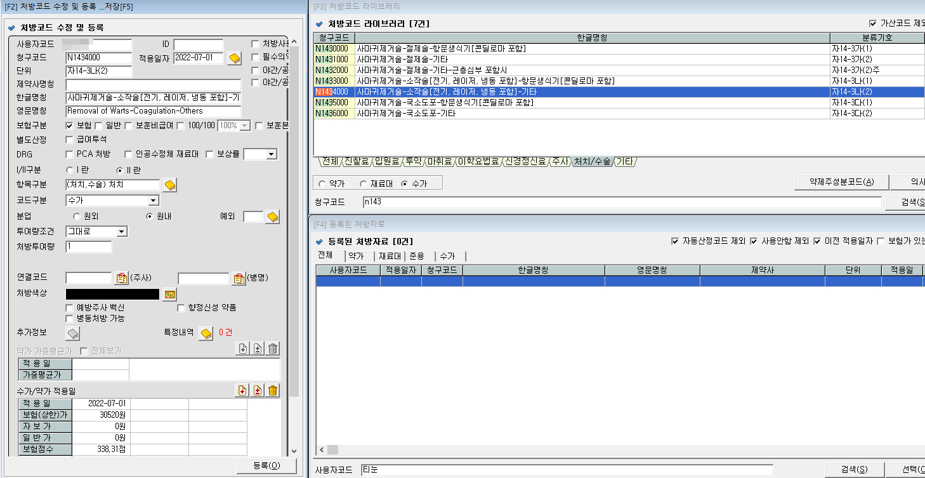Image resolution: width=925 pixels, height=478 pixels.
Task: Click the 약제주성분코드(A) button
Action: pyautogui.click(x=841, y=182)
